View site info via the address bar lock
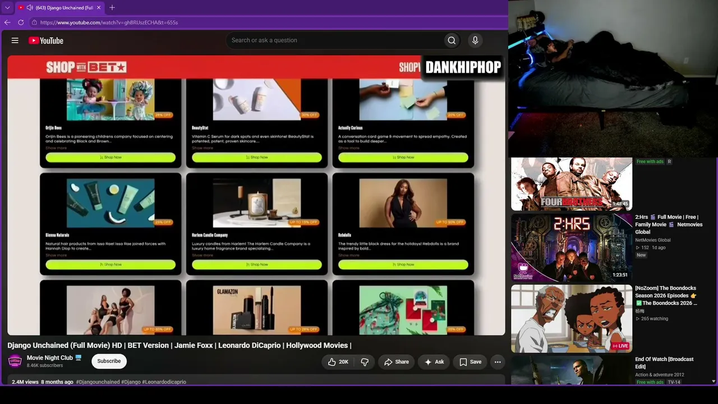The height and width of the screenshot is (404, 718). [34, 22]
